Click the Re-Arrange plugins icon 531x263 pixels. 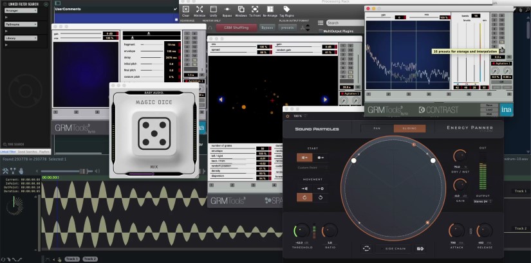[270, 9]
